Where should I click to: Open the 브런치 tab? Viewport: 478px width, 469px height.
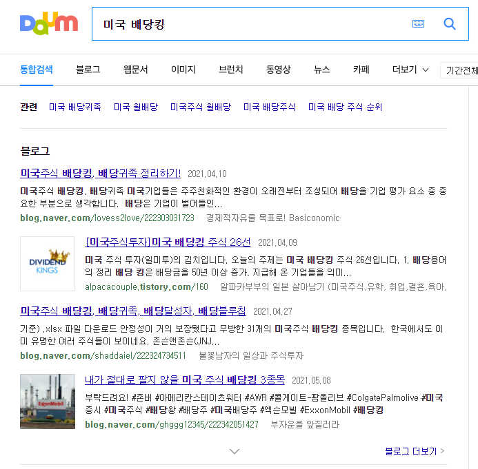coord(231,70)
